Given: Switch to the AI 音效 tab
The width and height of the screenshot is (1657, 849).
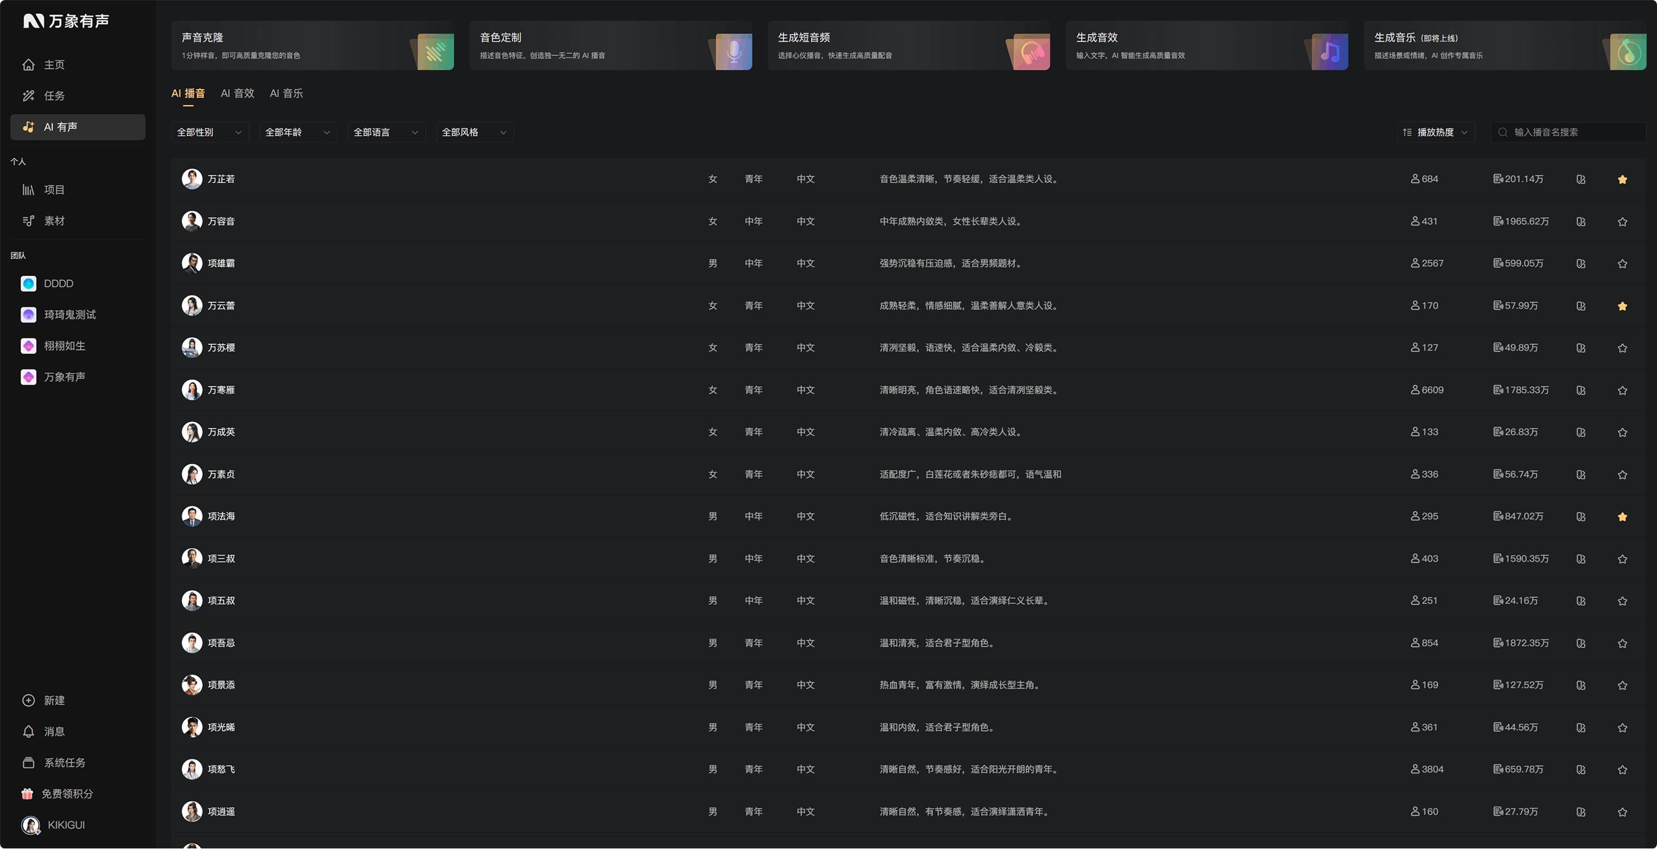Looking at the screenshot, I should click(238, 94).
